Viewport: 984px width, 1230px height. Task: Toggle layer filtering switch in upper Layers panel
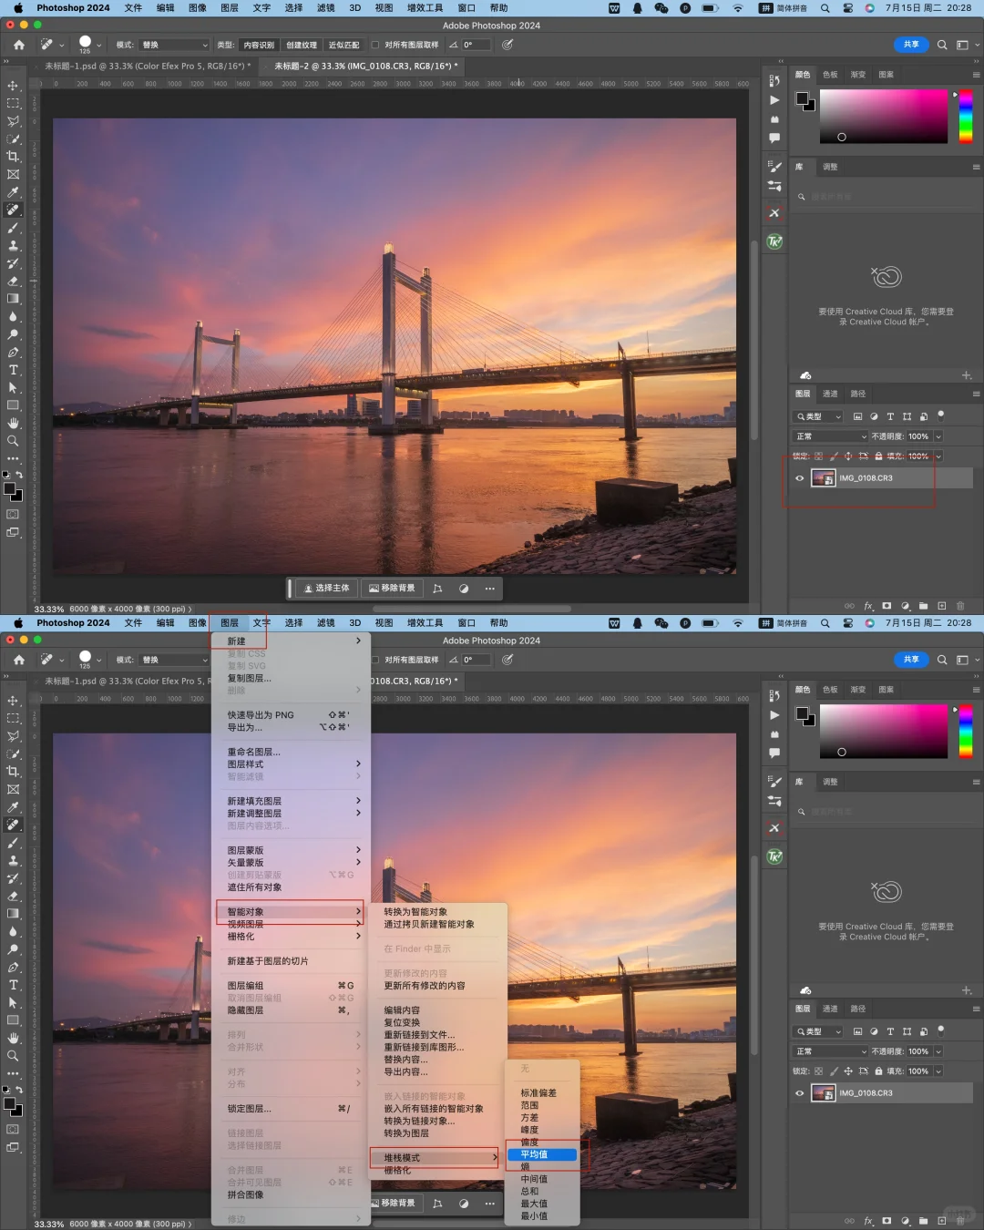[941, 415]
